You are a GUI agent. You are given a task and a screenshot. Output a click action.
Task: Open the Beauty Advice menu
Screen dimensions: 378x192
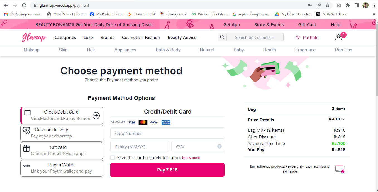click(x=182, y=37)
